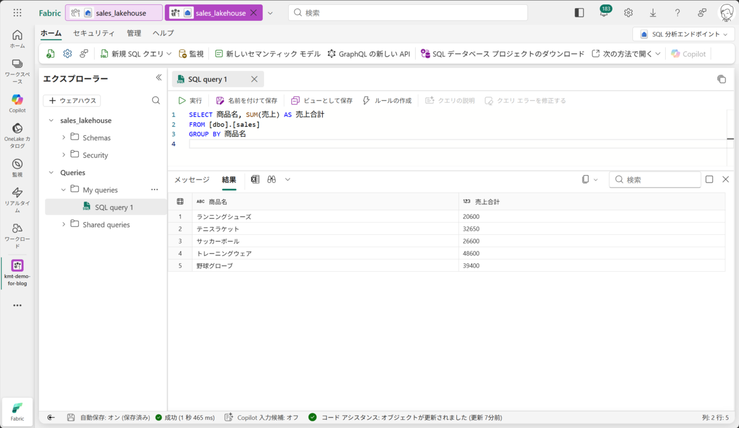Open help question mark icon
Image resolution: width=739 pixels, height=428 pixels.
tap(677, 13)
